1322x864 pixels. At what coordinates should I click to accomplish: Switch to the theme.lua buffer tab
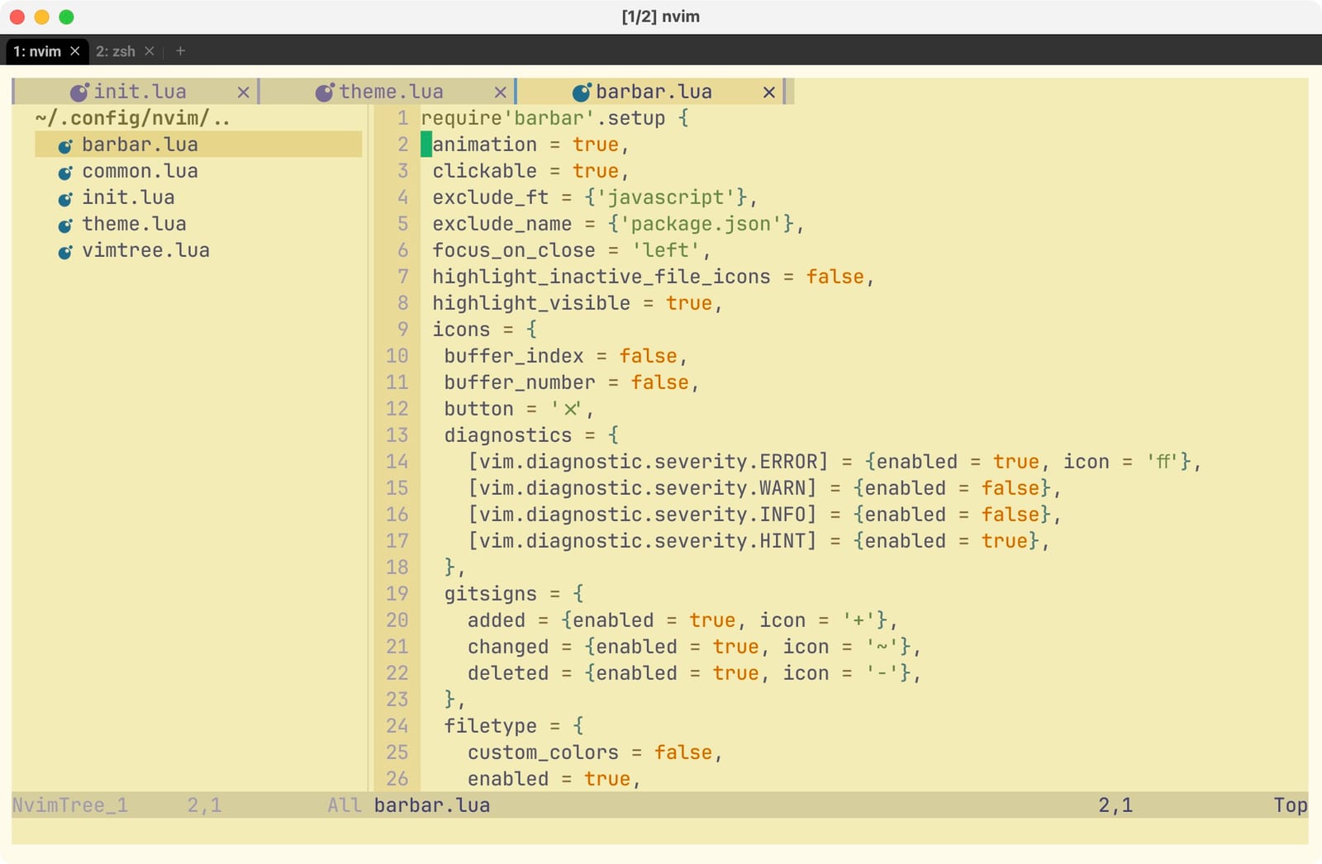(x=394, y=92)
